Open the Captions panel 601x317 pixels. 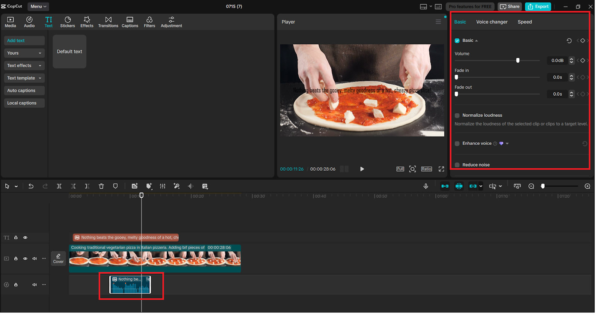[130, 22]
